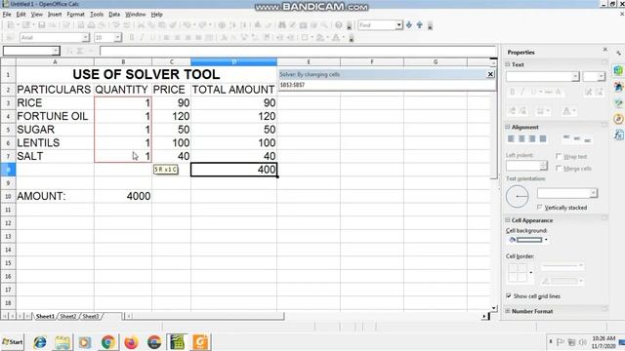Click the Cell background color swatch

click(529, 240)
